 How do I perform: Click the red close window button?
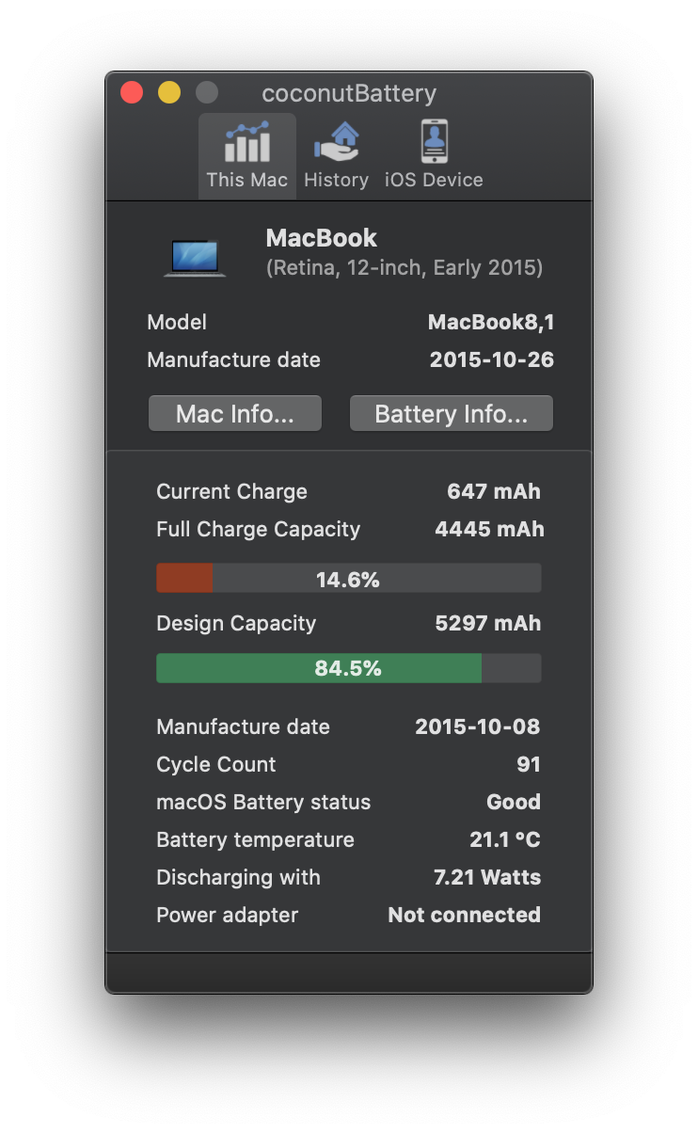(132, 93)
